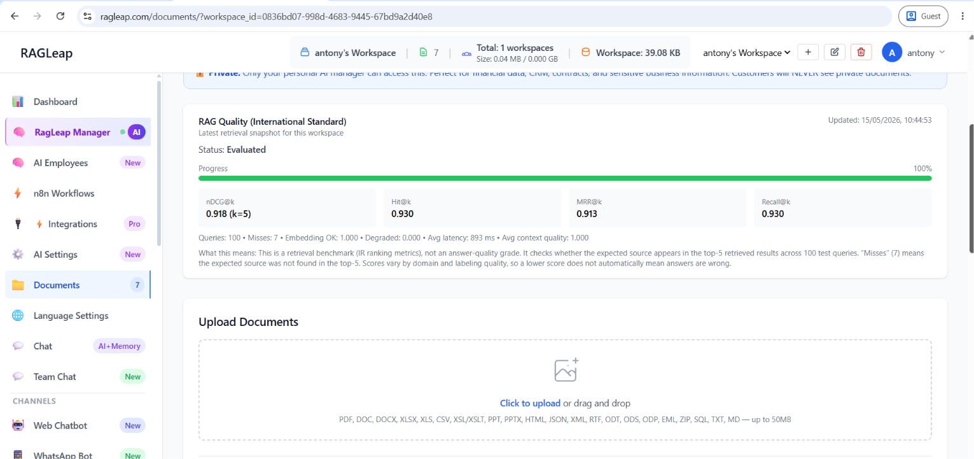Click the Pro badge beside Integrations
This screenshot has height=459, width=974.
click(134, 224)
